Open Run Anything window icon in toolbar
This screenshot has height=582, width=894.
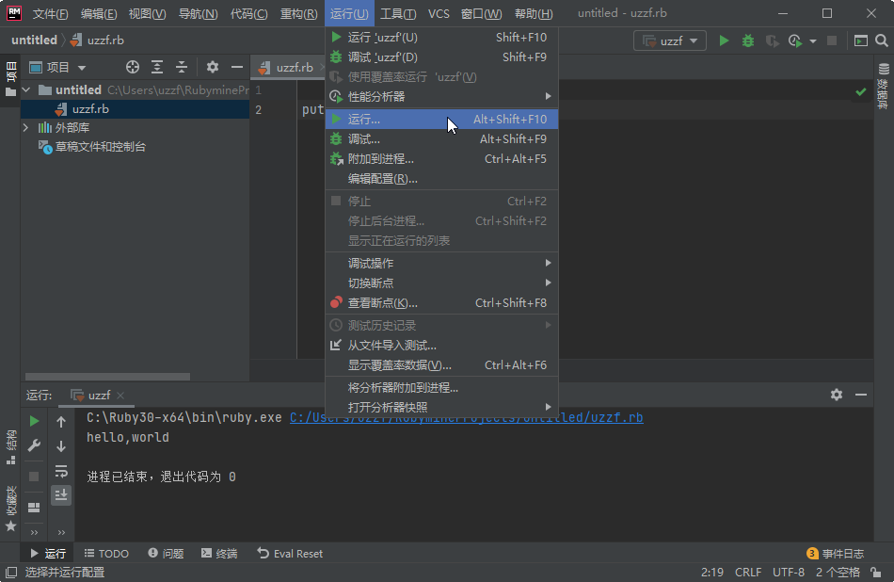point(861,40)
